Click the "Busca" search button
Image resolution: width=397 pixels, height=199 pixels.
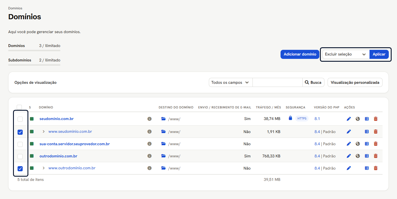tap(313, 83)
